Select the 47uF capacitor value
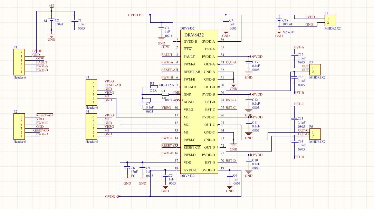Screen dimensions: 374x209 [x=134, y=172]
